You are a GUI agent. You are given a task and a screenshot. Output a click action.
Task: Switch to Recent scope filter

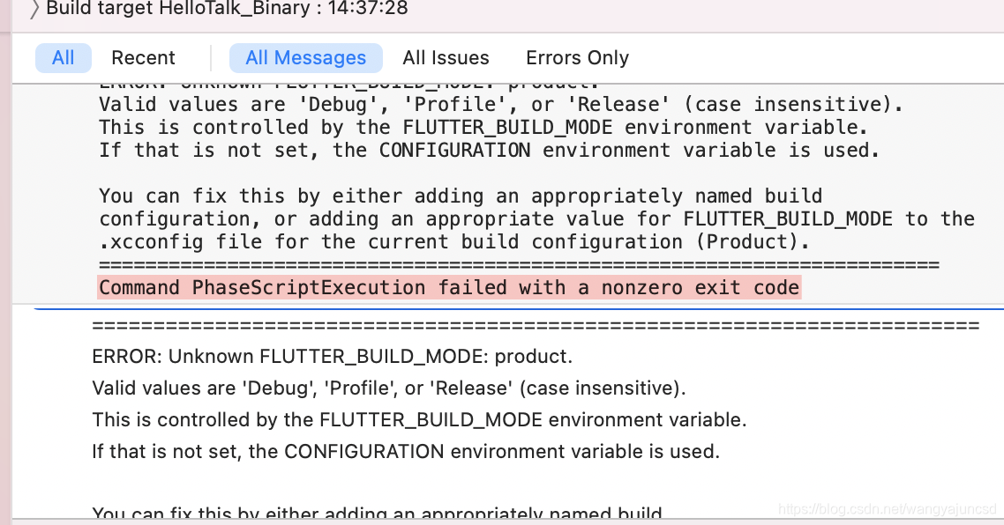[143, 57]
